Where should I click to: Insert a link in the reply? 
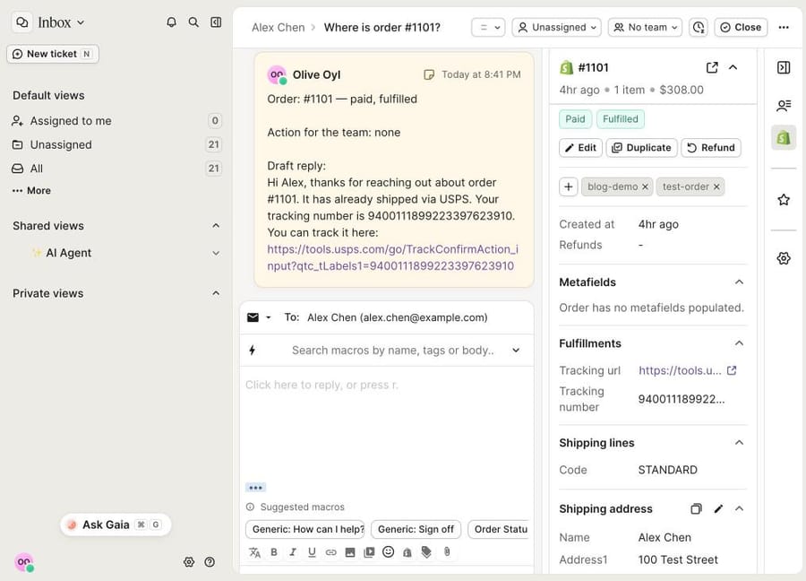coord(331,552)
